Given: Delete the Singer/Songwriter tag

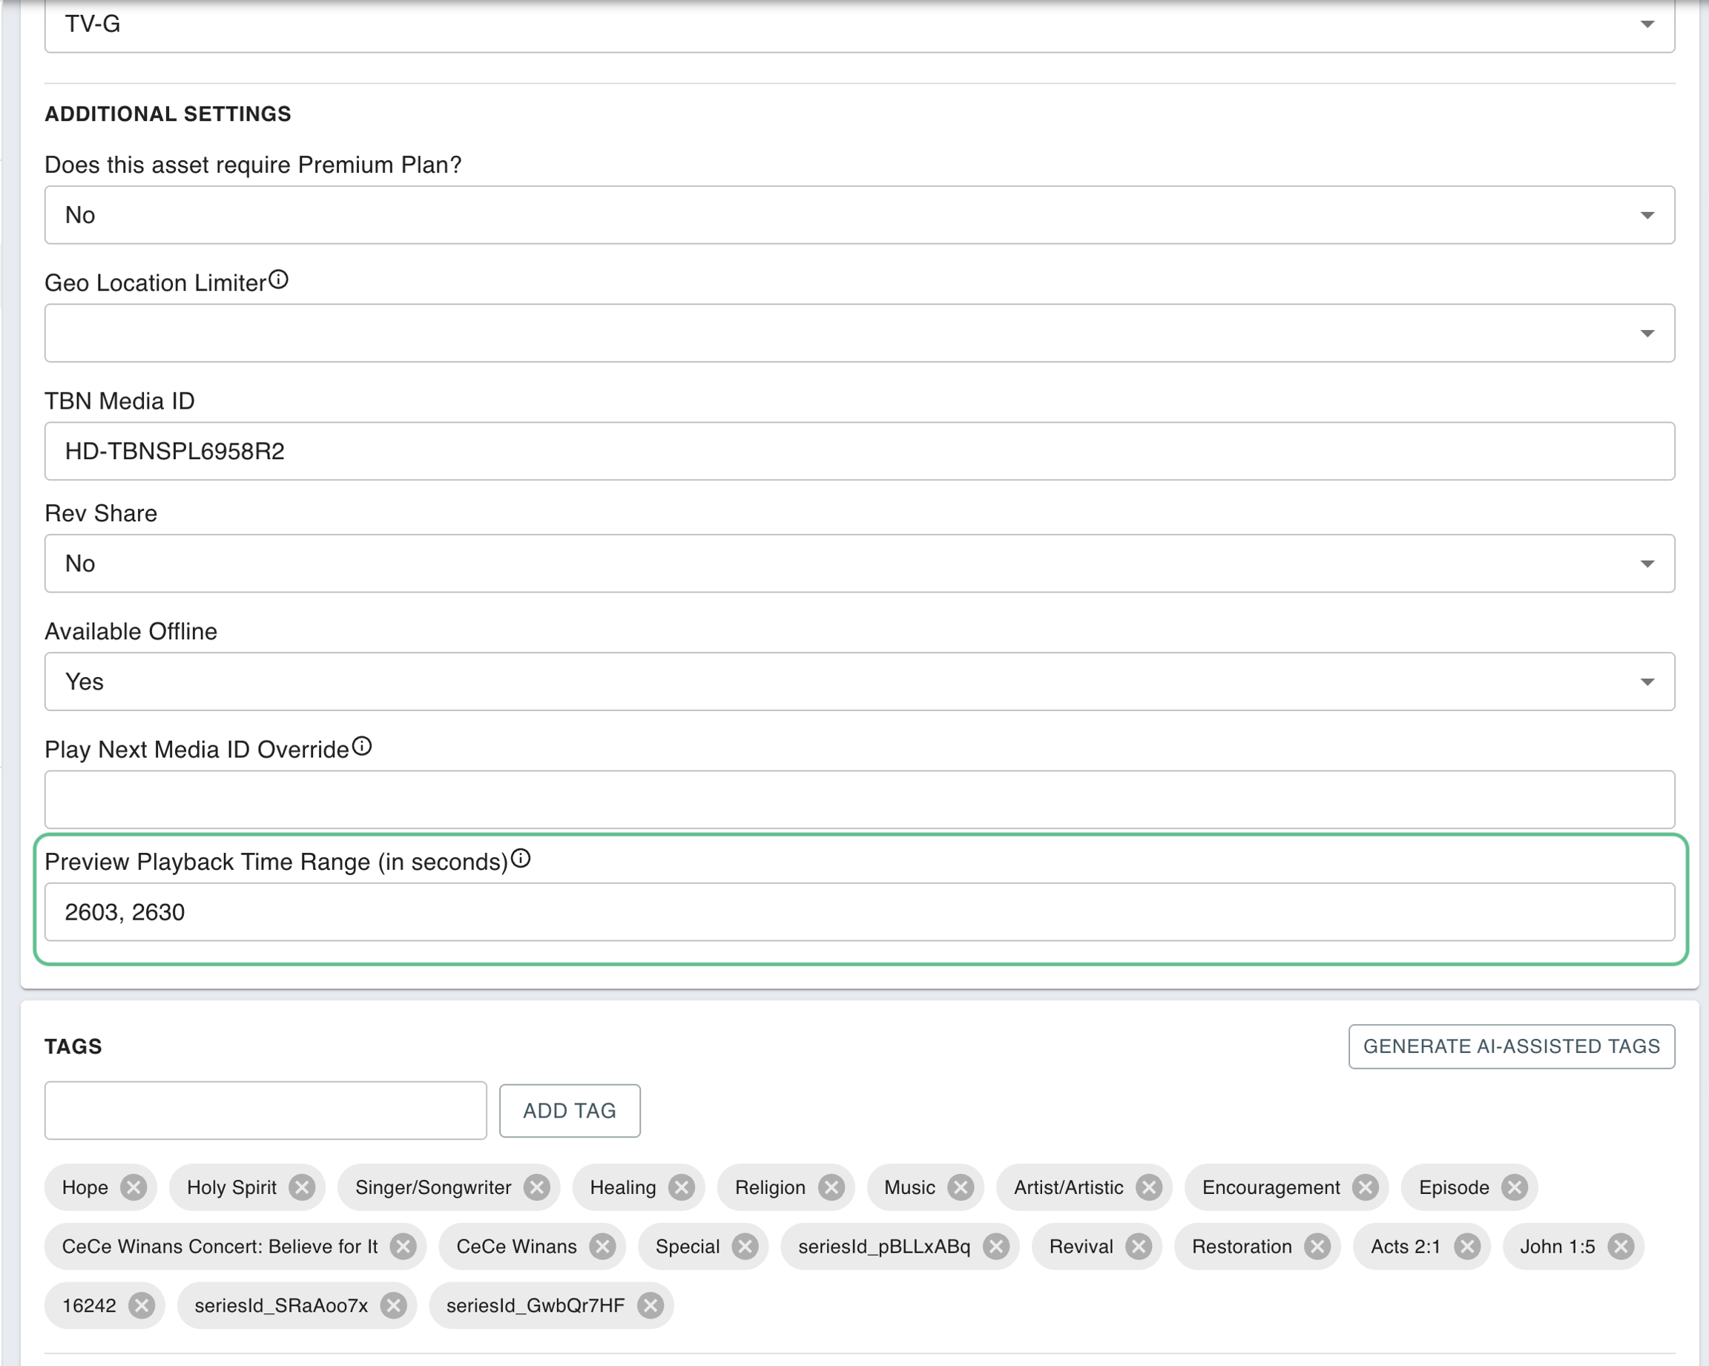Looking at the screenshot, I should (x=536, y=1187).
